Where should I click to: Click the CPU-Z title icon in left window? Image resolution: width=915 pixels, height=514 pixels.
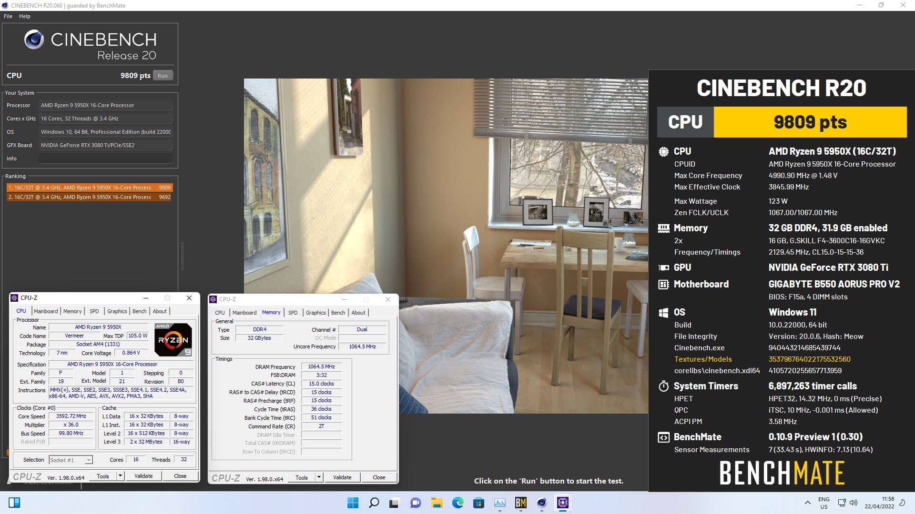[x=14, y=298]
